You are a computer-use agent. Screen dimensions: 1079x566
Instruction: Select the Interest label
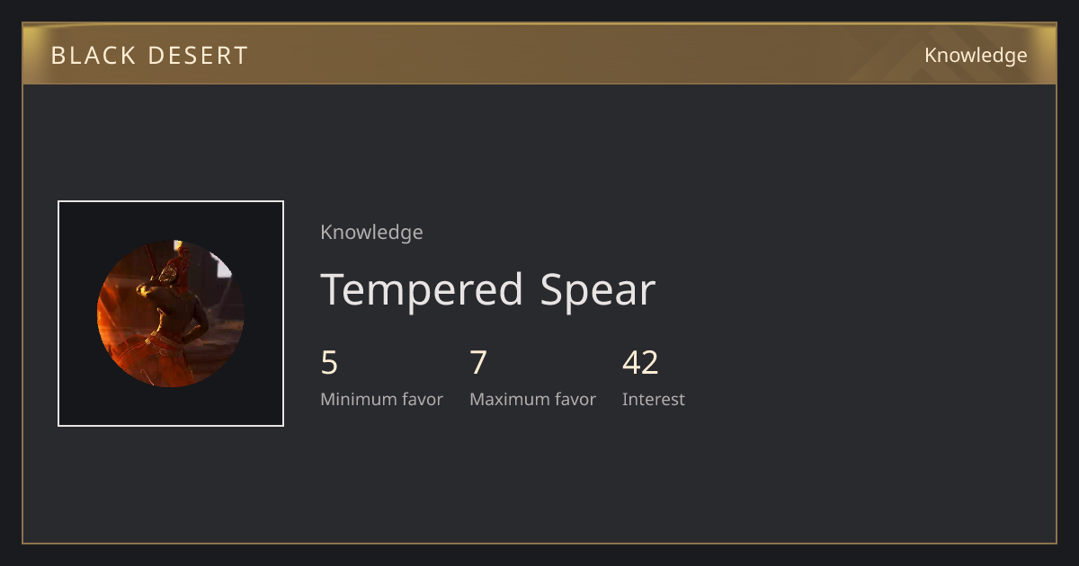(x=654, y=400)
